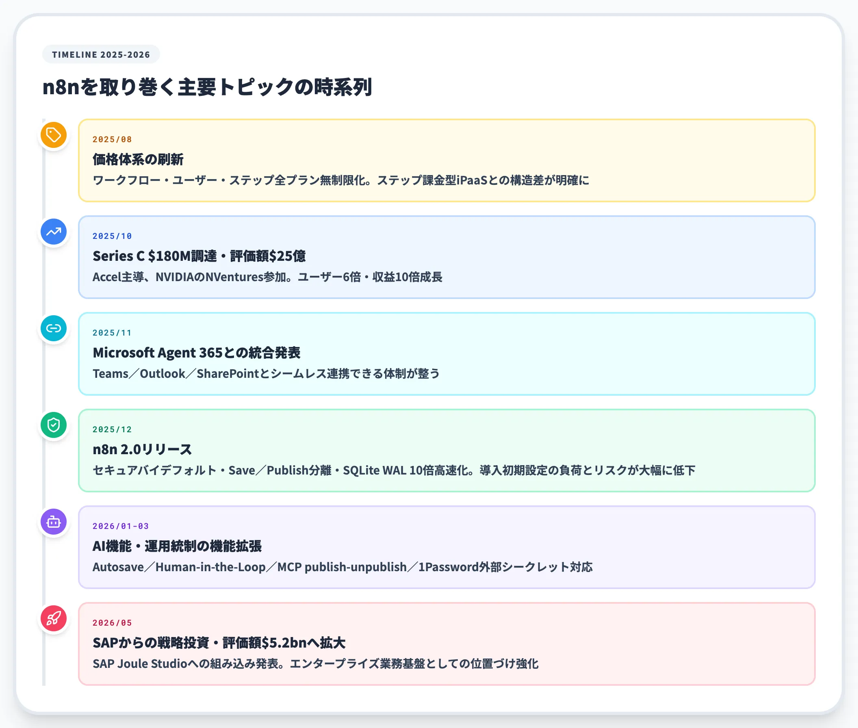This screenshot has height=728, width=858.
Task: Click the orange price tag icon
Action: pos(54,135)
